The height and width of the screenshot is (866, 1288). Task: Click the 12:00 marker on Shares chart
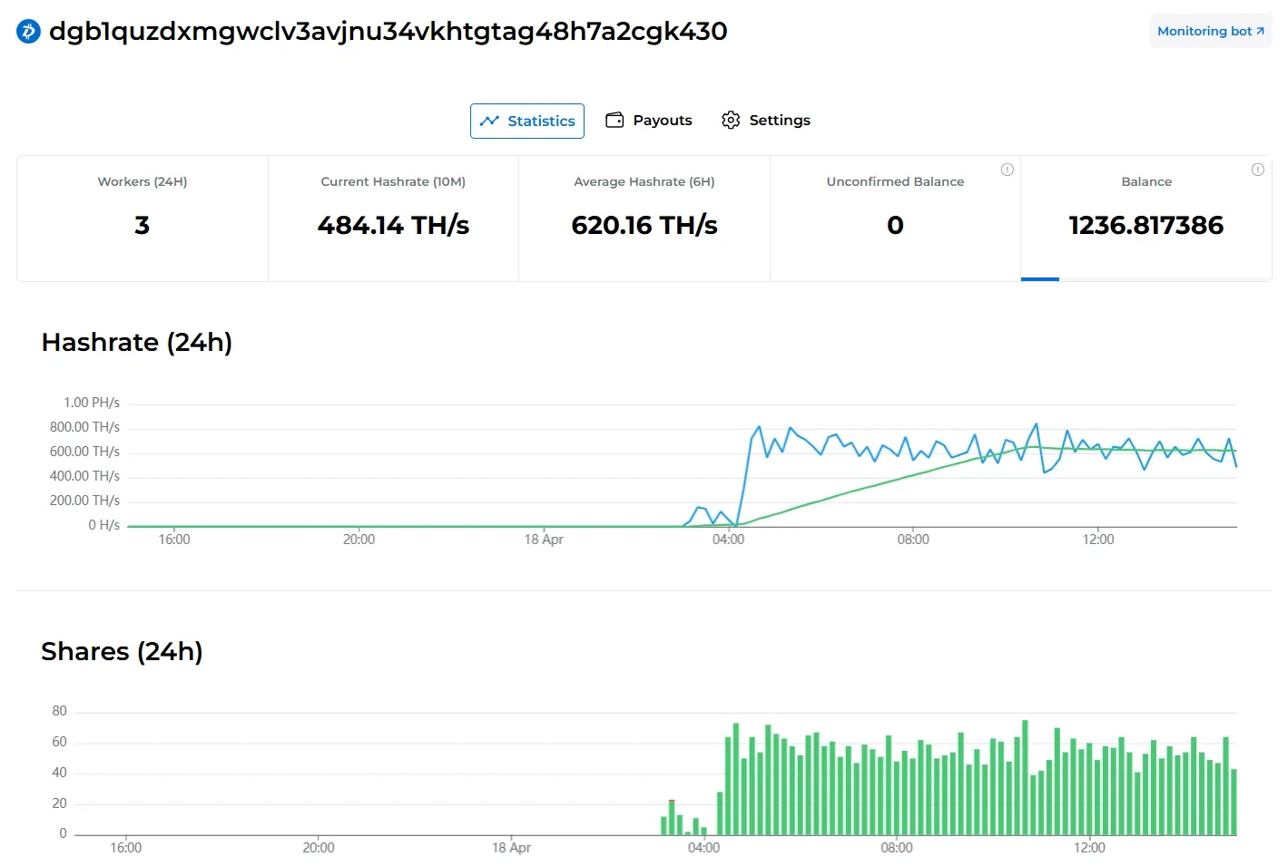pos(1089,847)
